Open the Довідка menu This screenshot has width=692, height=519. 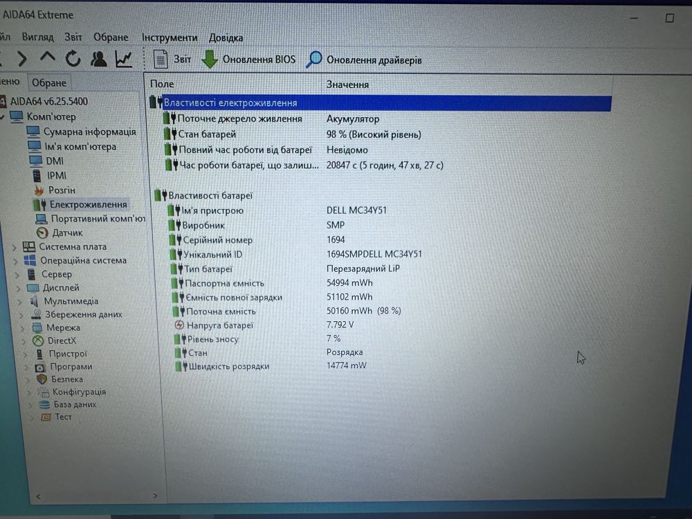tap(226, 38)
